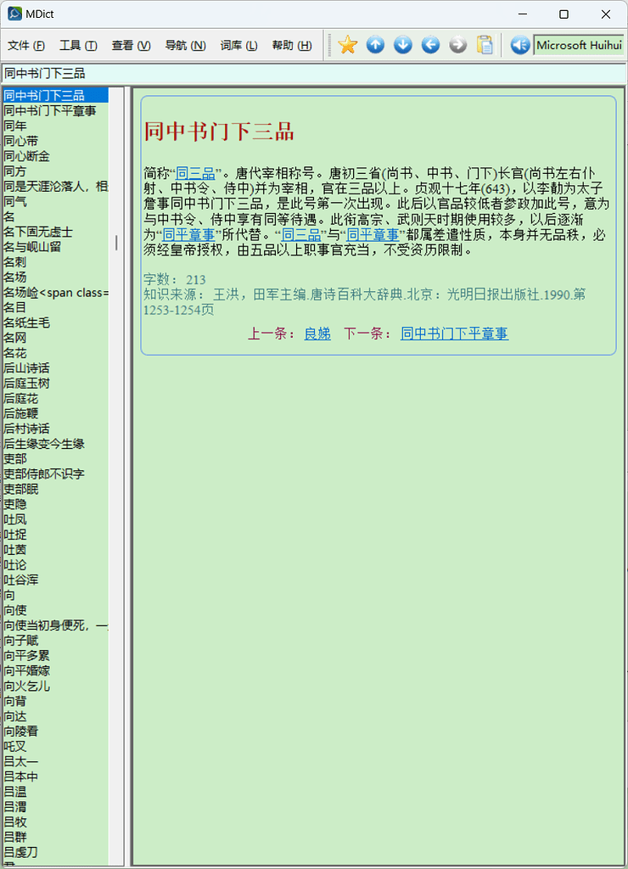
Task: Select 吕太一 in the word list
Action: [x=55, y=761]
